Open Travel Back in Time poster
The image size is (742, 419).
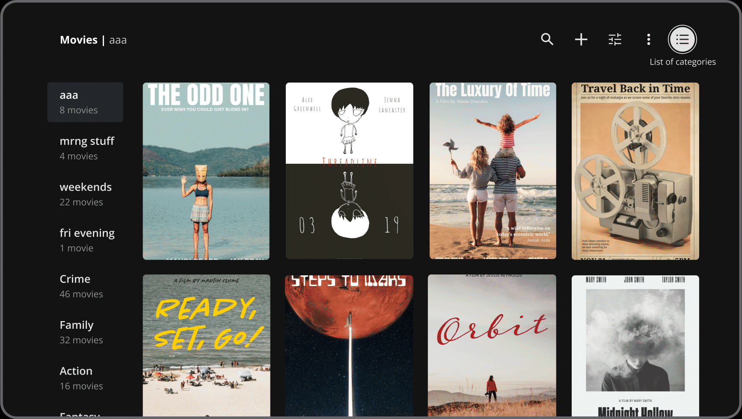point(635,171)
